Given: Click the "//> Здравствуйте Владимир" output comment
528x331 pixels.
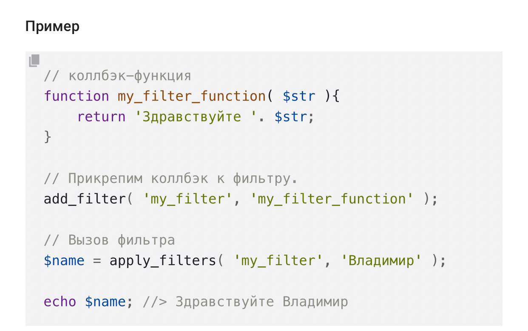Looking at the screenshot, I should coord(245,302).
